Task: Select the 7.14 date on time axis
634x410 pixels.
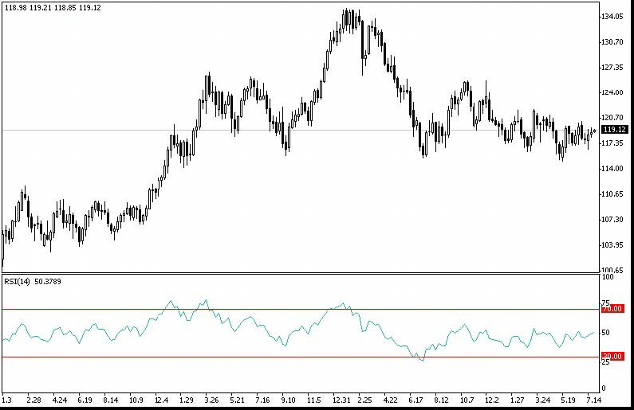Action: coord(593,398)
